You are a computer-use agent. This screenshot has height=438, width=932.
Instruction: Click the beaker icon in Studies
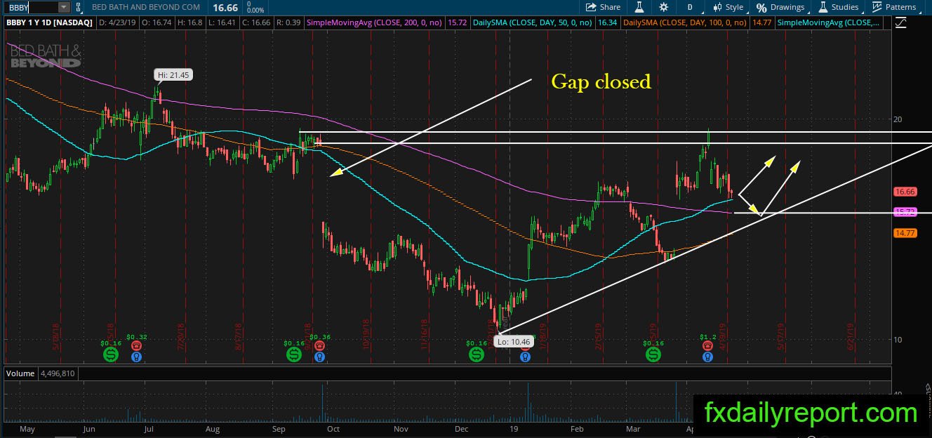823,7
